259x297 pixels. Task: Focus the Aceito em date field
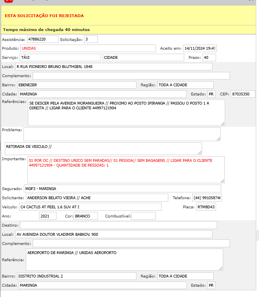(x=200, y=48)
